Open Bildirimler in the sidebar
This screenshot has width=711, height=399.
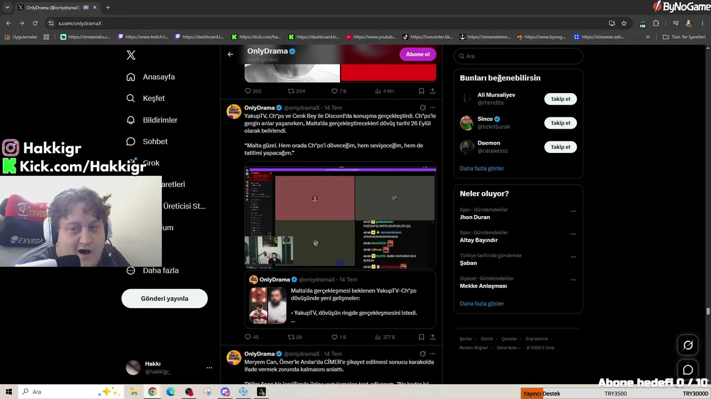tap(152, 120)
